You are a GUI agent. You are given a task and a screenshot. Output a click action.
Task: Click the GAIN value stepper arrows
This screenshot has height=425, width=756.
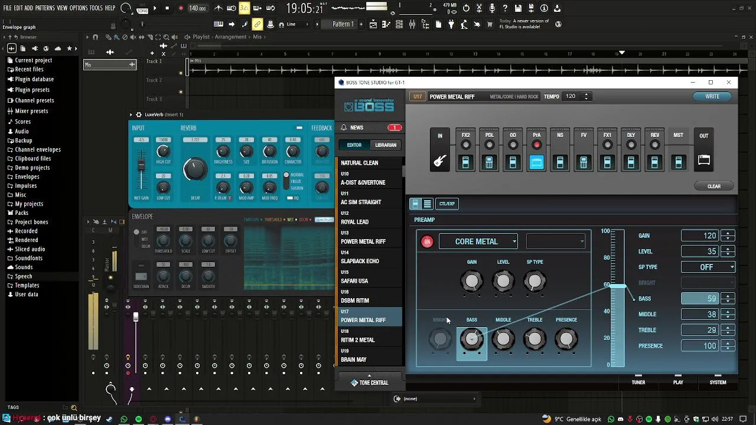(728, 236)
